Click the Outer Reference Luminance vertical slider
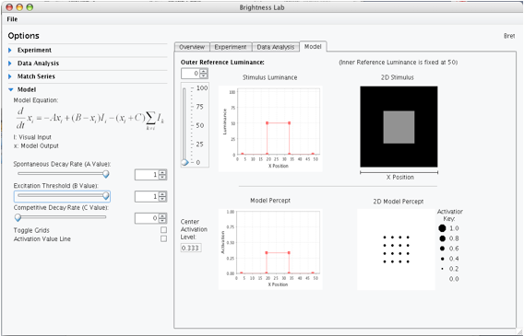 tap(185, 125)
